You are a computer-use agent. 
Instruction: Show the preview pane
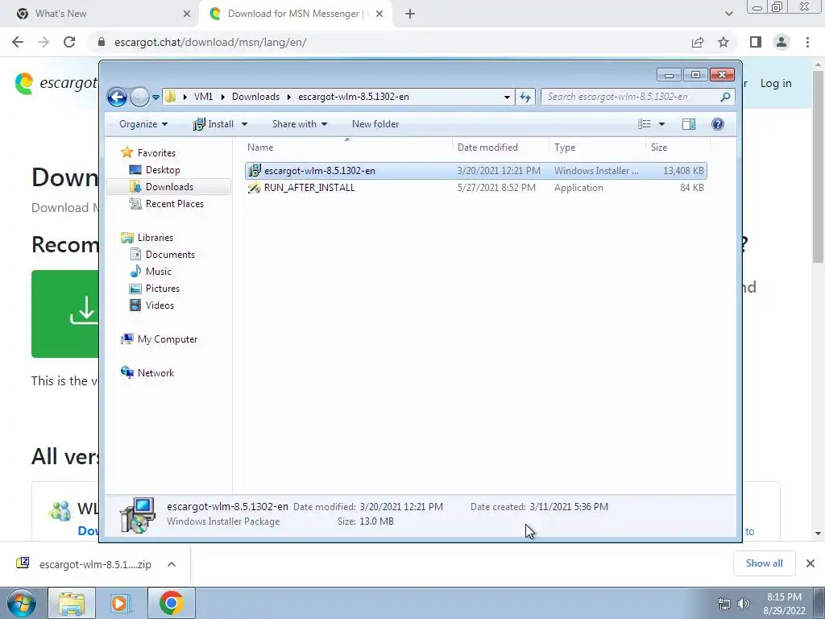click(x=688, y=124)
